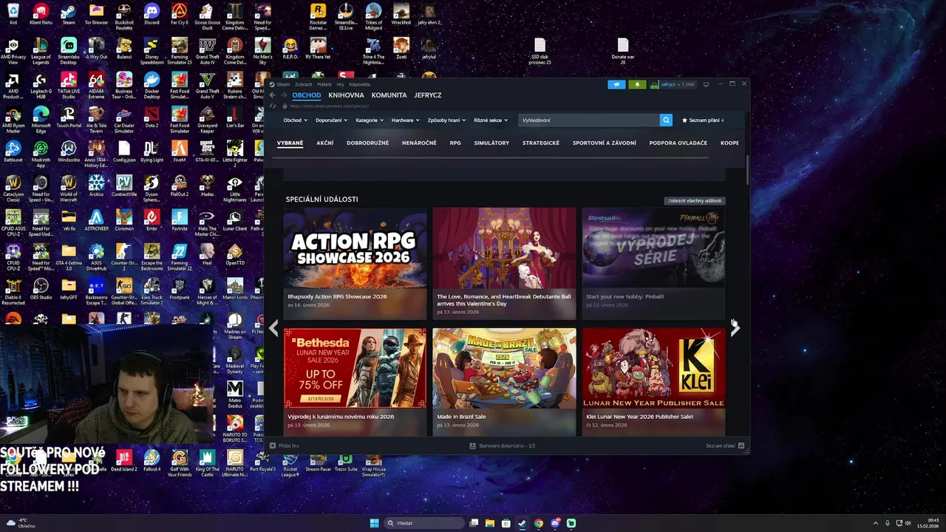The height and width of the screenshot is (532, 946).
Task: Open Steam Big Picture mode monitor icon
Action: coord(706,84)
